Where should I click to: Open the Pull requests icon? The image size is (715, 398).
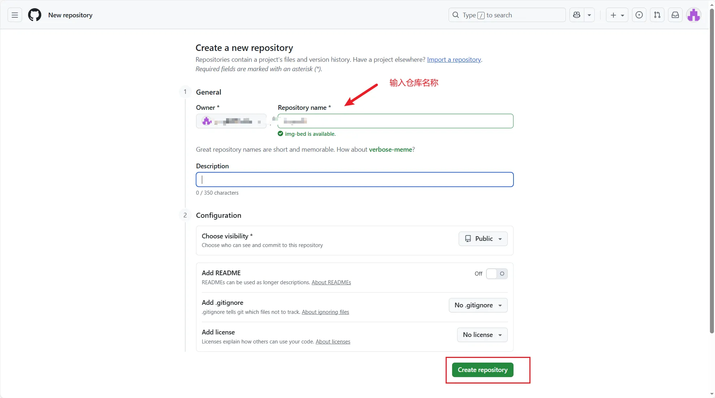[657, 15]
